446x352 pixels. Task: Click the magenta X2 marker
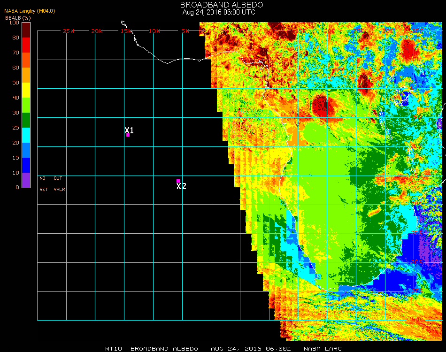pyautogui.click(x=178, y=181)
